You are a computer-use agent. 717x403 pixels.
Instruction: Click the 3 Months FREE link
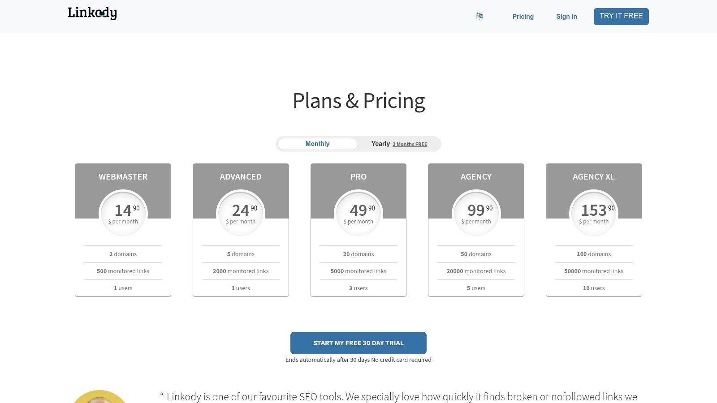coord(410,144)
